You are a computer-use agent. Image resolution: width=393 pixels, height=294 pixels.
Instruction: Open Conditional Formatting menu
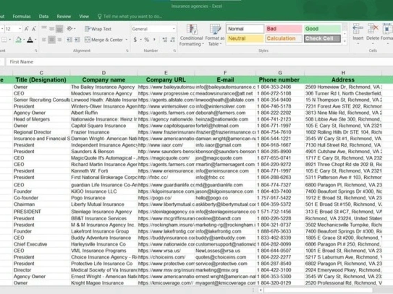click(x=191, y=35)
